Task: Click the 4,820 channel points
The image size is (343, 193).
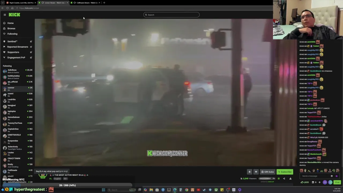Action: [305, 182]
